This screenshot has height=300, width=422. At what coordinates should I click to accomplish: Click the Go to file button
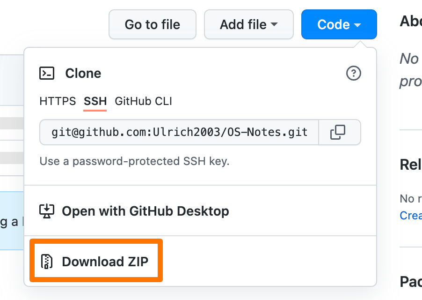[153, 24]
